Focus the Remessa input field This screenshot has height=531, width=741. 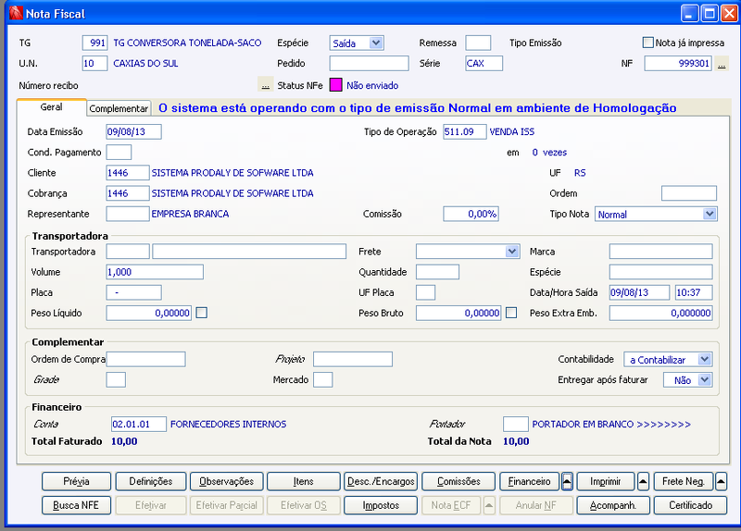tap(478, 43)
